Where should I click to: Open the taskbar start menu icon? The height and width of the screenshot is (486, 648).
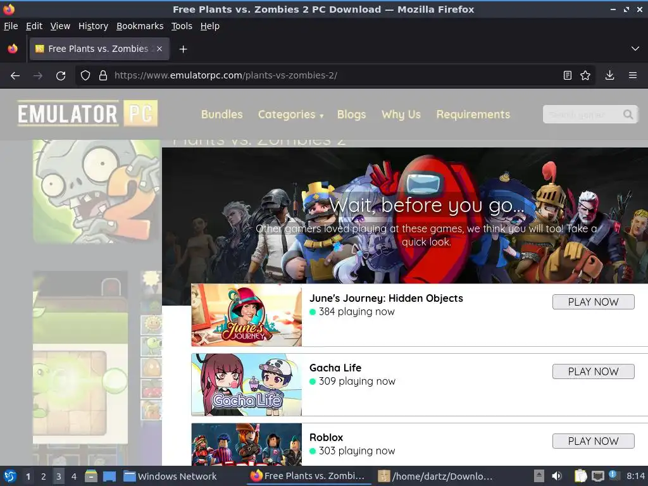tap(10, 476)
